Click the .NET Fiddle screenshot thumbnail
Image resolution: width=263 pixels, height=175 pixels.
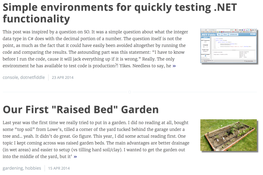tap(229, 46)
